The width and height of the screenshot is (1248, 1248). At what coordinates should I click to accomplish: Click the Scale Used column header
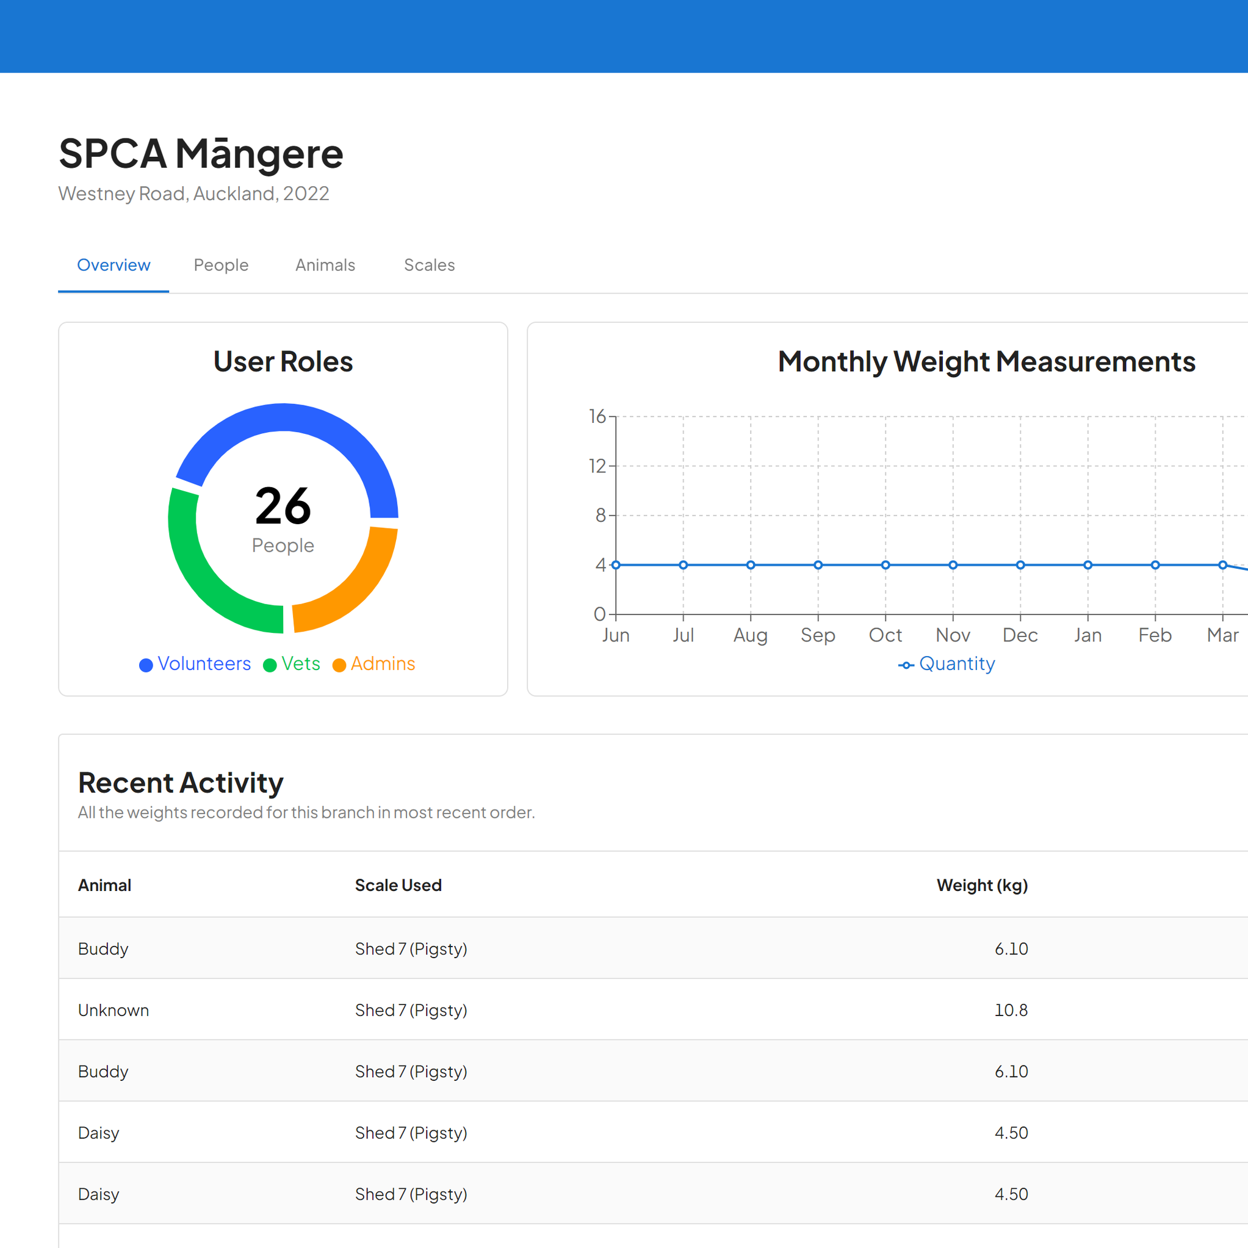(398, 885)
